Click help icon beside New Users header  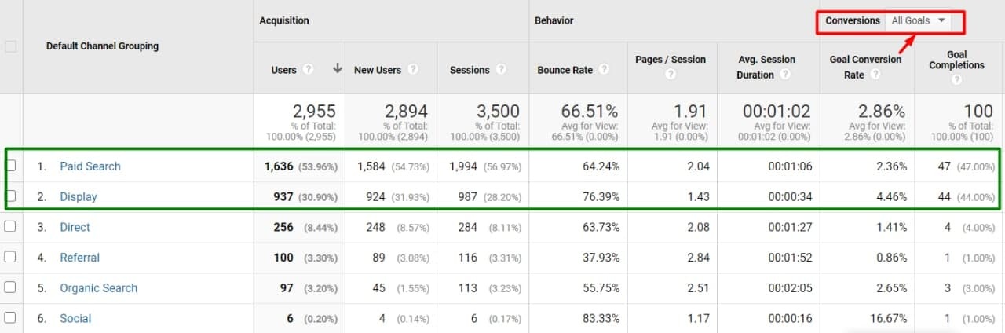413,69
